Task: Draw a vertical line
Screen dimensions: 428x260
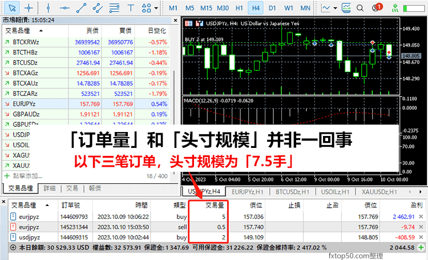Action: coord(49,8)
